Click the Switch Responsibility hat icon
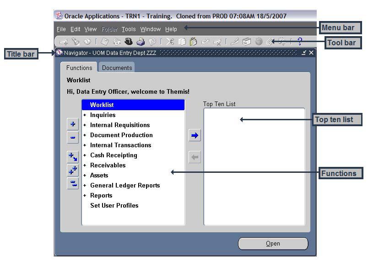The image size is (368, 262). pyautogui.click(x=128, y=42)
